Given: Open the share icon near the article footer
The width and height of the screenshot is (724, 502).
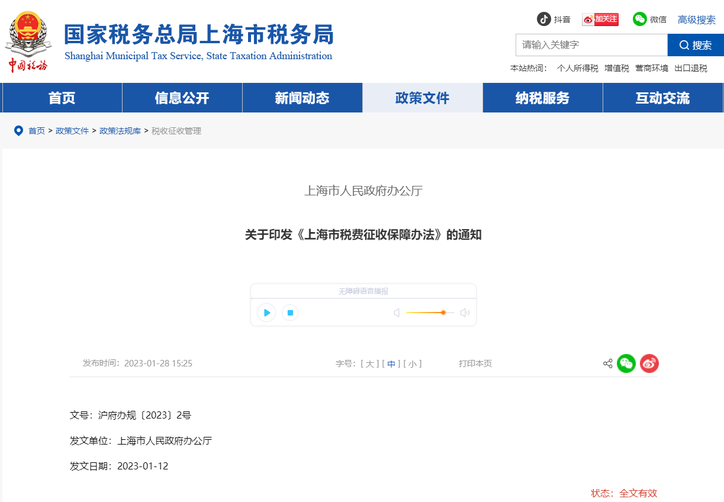Looking at the screenshot, I should 607,363.
